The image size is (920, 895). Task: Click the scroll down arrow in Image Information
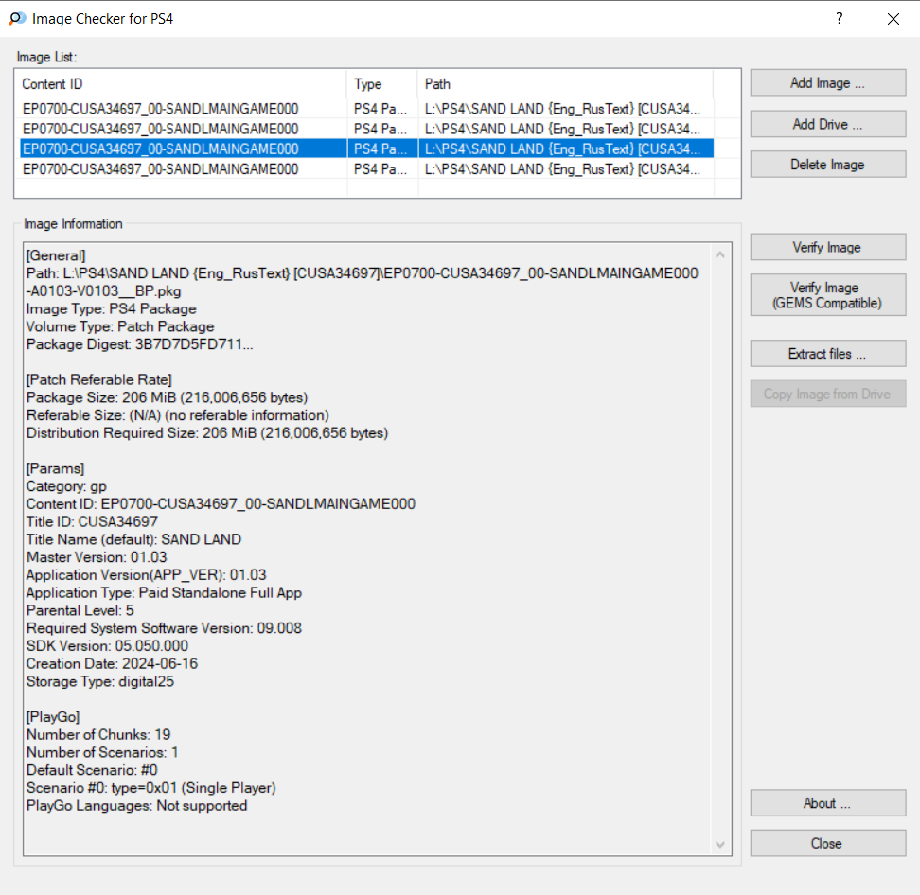(720, 845)
